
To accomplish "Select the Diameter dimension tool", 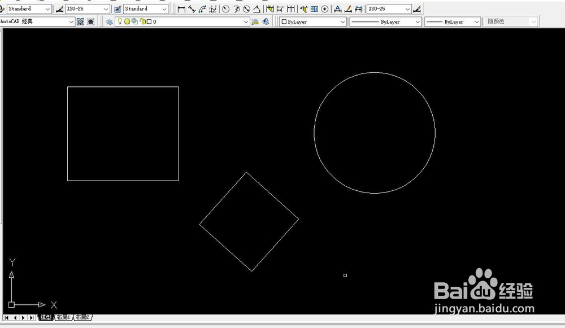I will (x=246, y=9).
